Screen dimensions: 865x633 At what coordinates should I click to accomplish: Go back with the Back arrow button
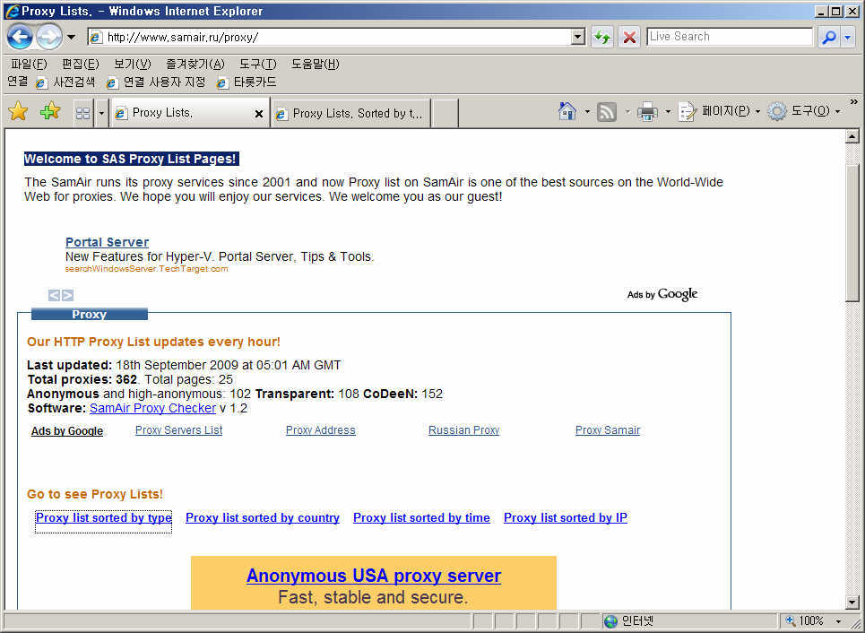pos(20,37)
